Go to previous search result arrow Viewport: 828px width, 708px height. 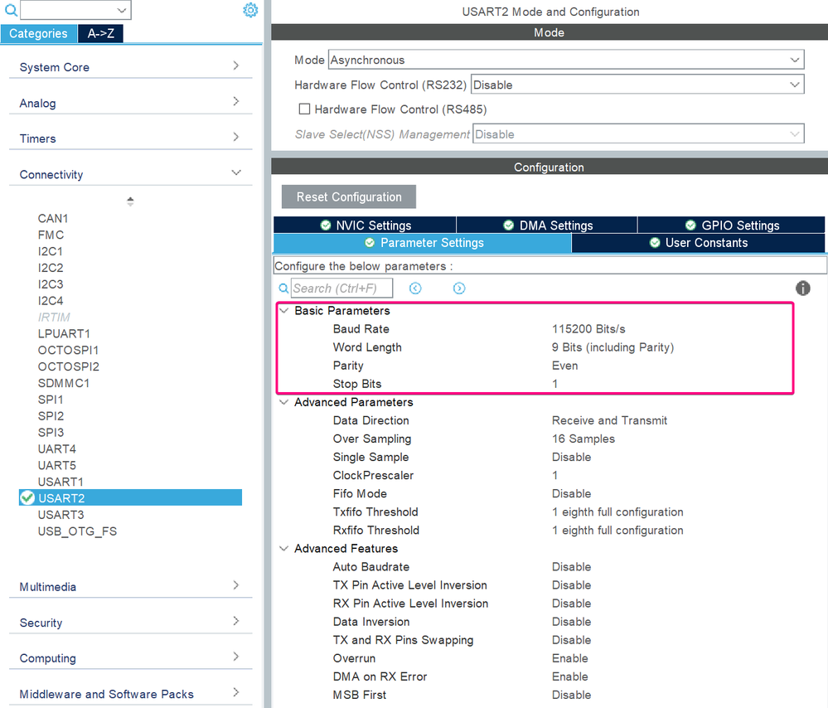(415, 288)
